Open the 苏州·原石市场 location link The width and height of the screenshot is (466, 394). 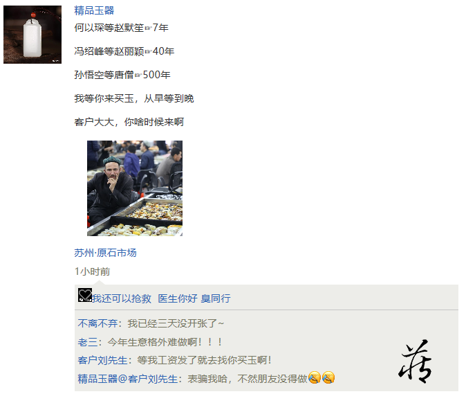click(x=106, y=253)
